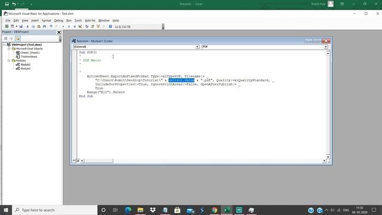Click the Insert UserForm toolbar icon
Screen dimensions: 382x215
click(12, 26)
